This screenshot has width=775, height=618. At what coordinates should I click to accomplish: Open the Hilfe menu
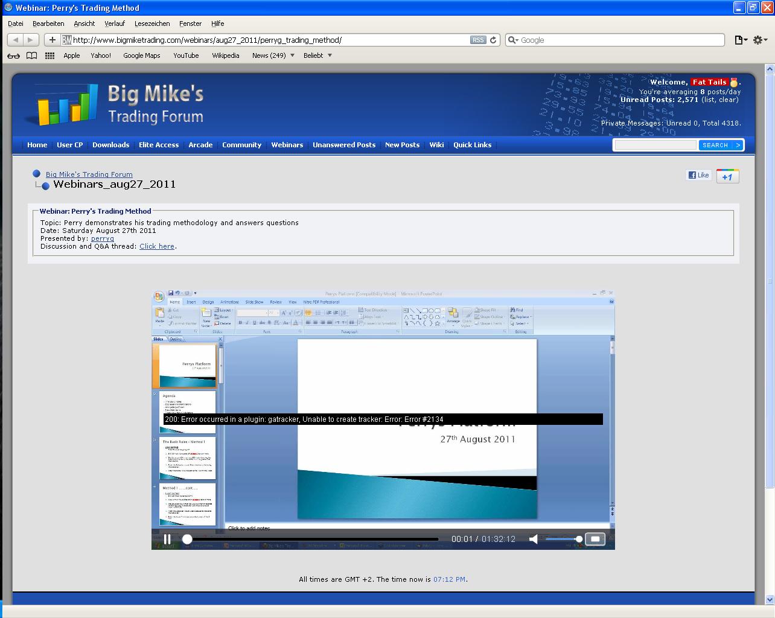click(218, 24)
